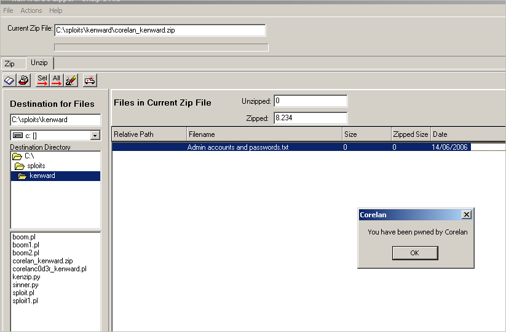Image resolution: width=506 pixels, height=332 pixels.
Task: Sort by the Filename column header
Action: [x=264, y=134]
